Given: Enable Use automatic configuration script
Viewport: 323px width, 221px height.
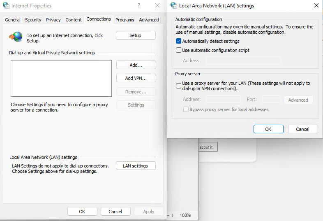Looking at the screenshot, I should click(178, 50).
